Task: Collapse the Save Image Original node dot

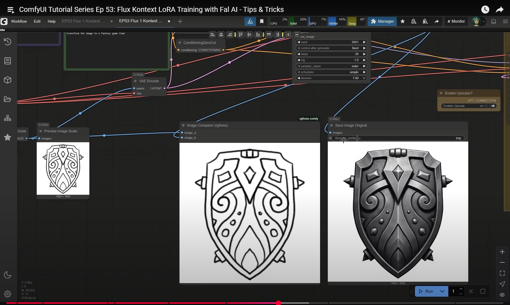Action: (331, 125)
